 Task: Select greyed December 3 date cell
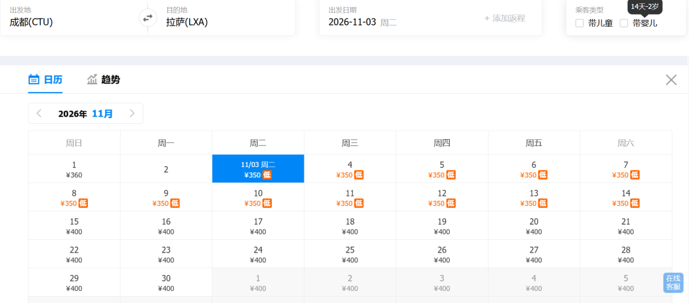(x=442, y=283)
